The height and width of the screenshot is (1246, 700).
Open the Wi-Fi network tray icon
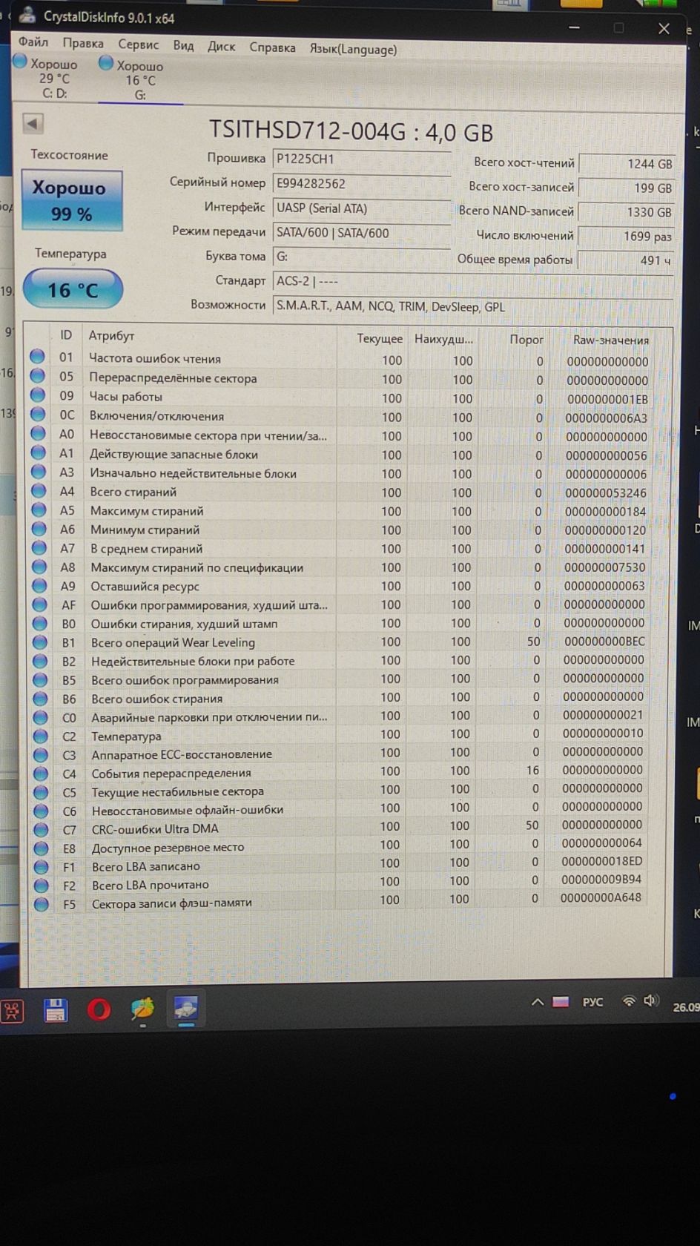coord(629,1001)
